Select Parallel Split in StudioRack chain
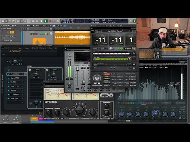This screenshot has width=190, height=142. tap(15, 74)
